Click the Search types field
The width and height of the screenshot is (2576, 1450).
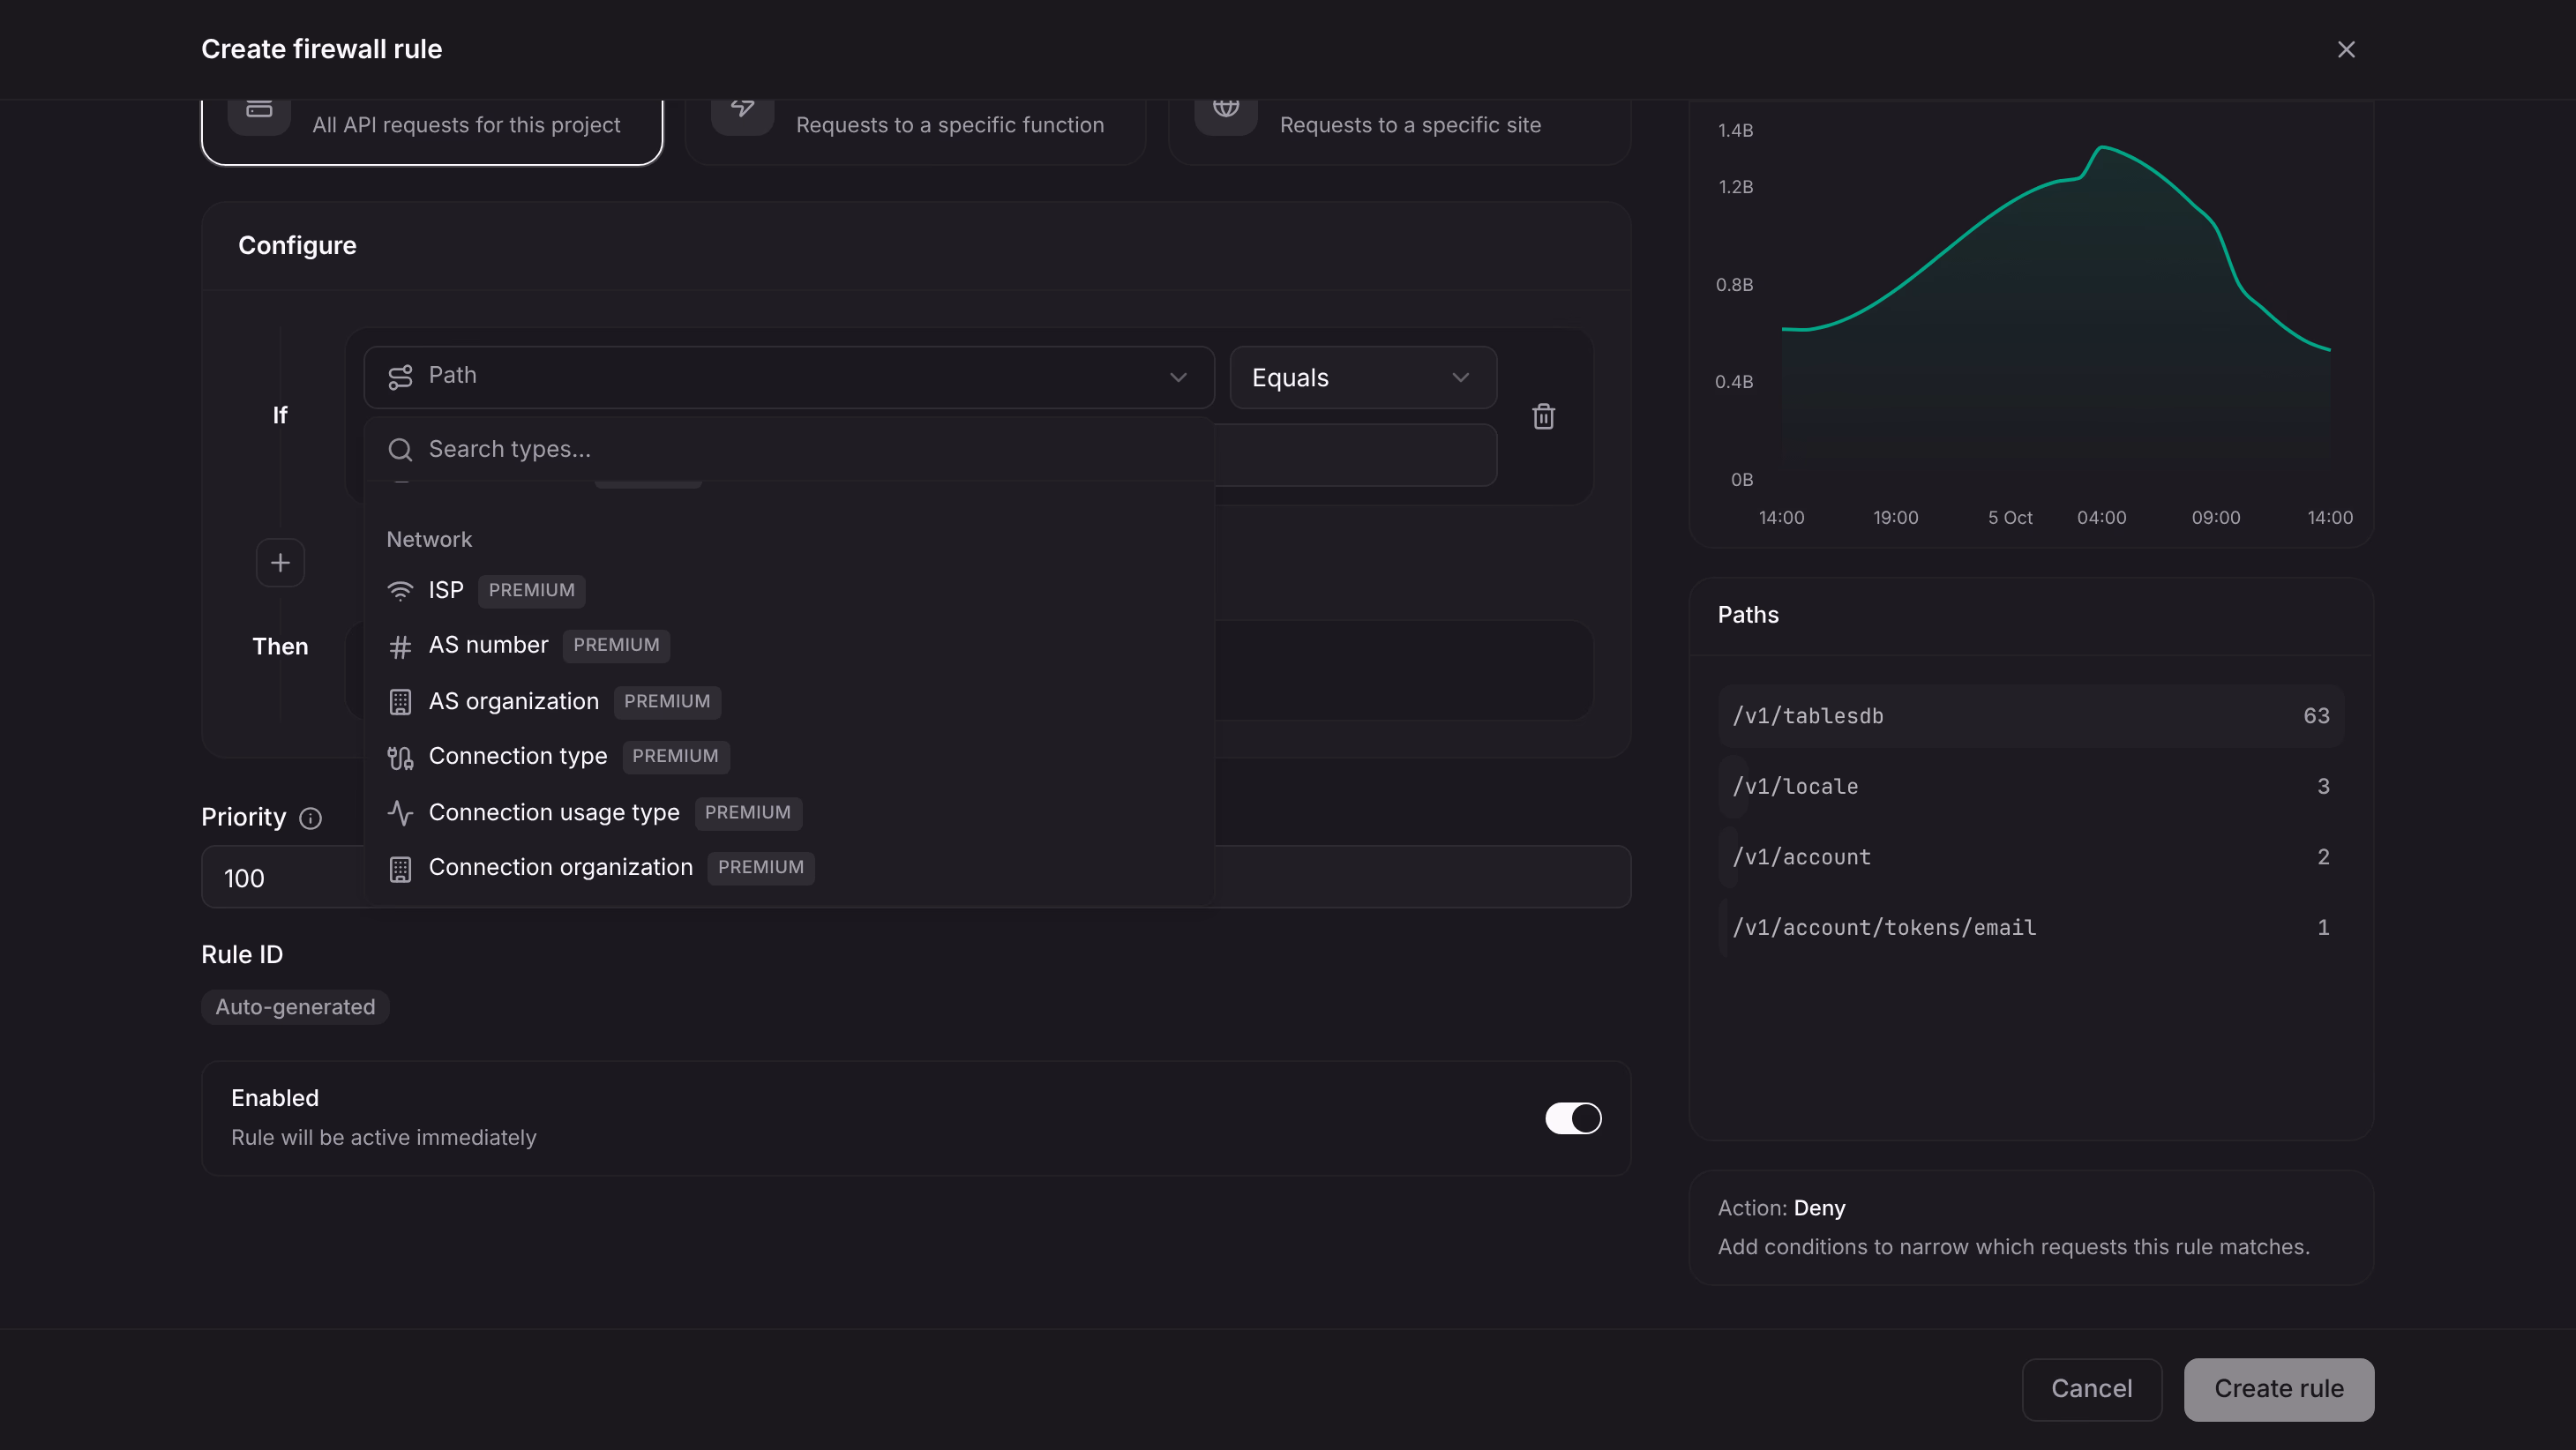[x=789, y=450]
